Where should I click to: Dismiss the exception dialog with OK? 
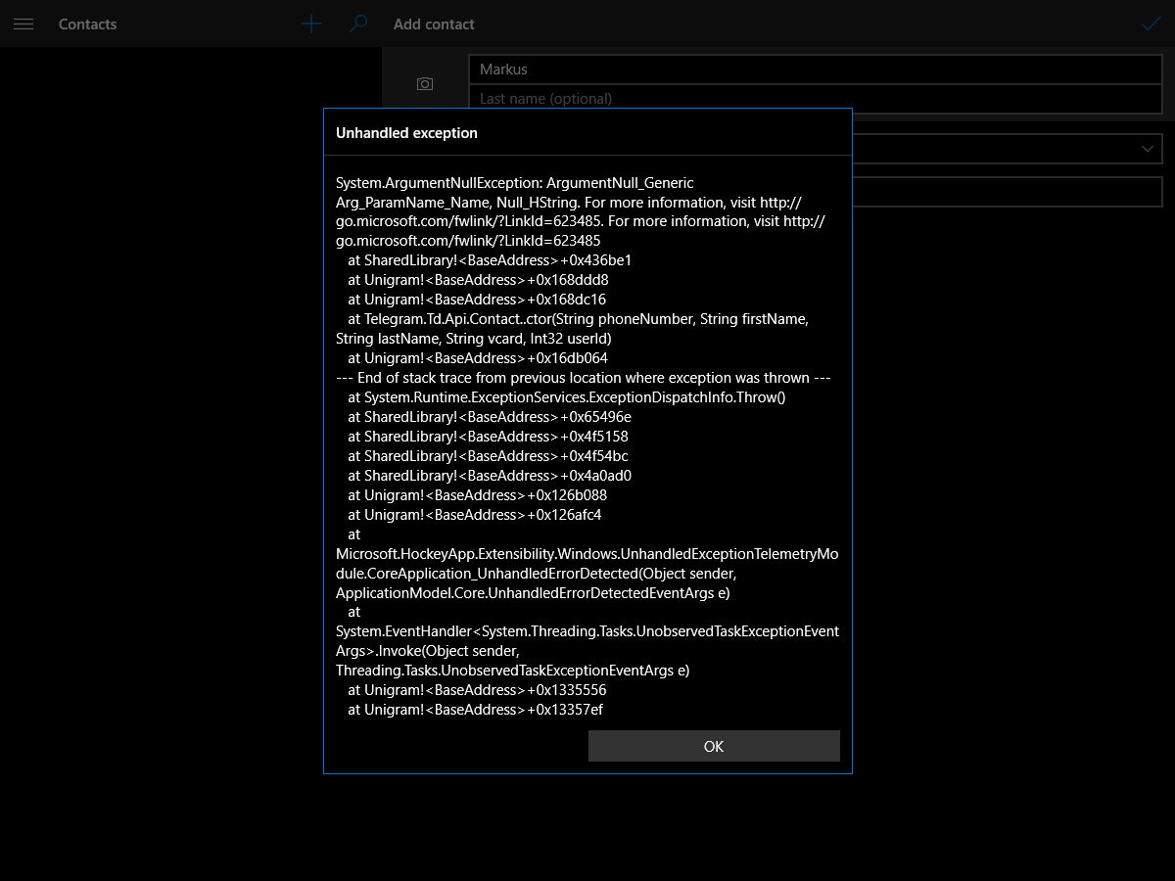pyautogui.click(x=714, y=746)
